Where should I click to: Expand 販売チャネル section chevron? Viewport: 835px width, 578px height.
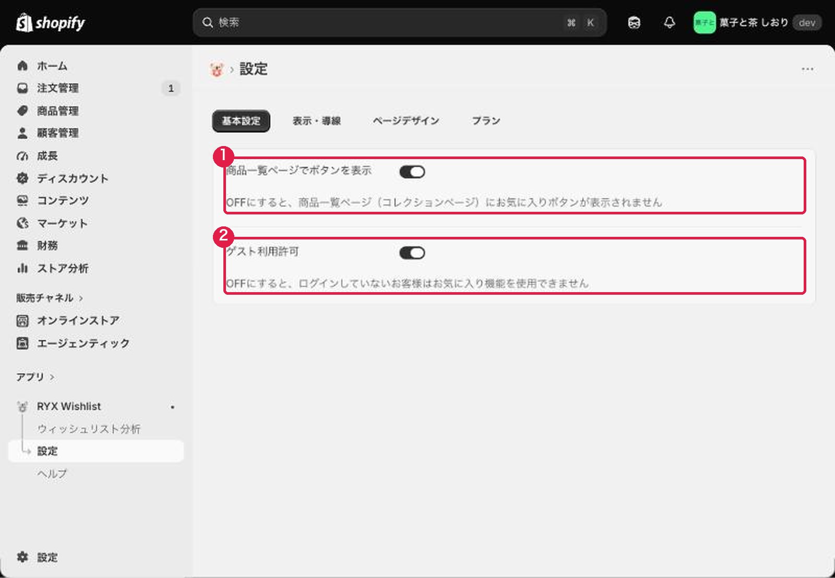pos(81,298)
